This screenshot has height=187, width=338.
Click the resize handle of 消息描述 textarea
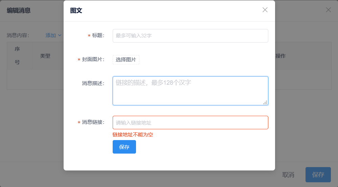(x=265, y=102)
